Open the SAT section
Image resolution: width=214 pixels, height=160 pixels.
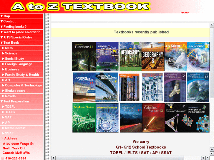[x=21, y=117]
